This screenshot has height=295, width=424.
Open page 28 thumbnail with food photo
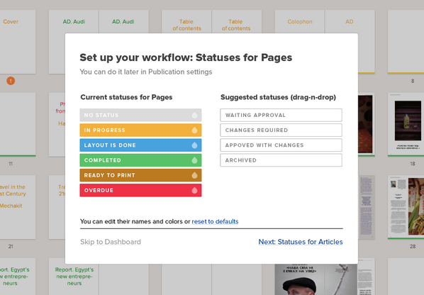(406, 207)
